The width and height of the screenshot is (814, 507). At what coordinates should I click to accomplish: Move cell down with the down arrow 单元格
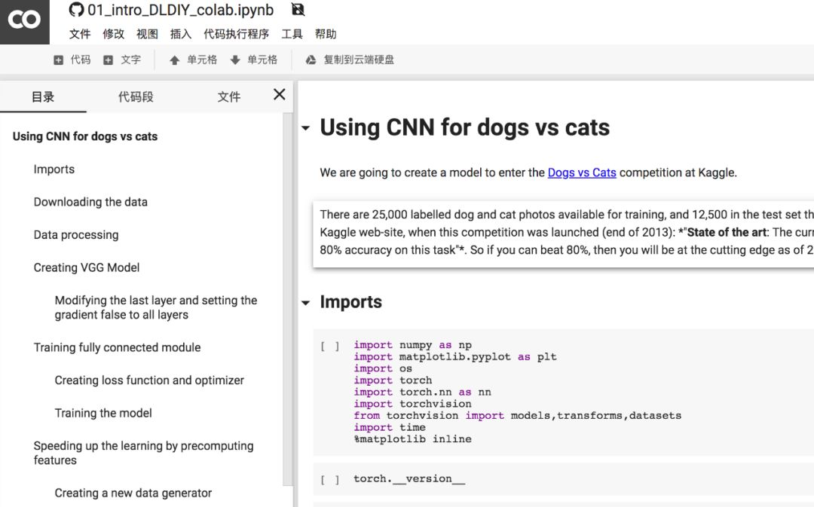click(x=253, y=60)
